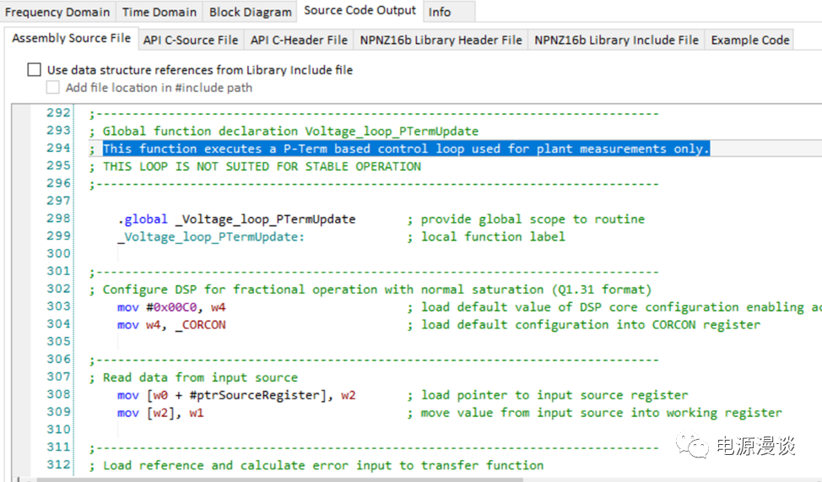822x482 pixels.
Task: Switch to the Frequency Domain tab
Action: coord(57,12)
